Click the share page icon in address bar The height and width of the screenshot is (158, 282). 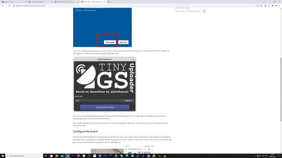pos(257,6)
